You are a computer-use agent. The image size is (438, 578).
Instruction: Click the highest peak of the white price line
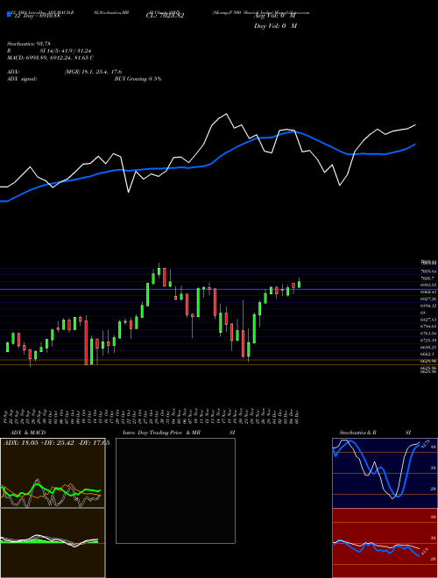(x=226, y=114)
